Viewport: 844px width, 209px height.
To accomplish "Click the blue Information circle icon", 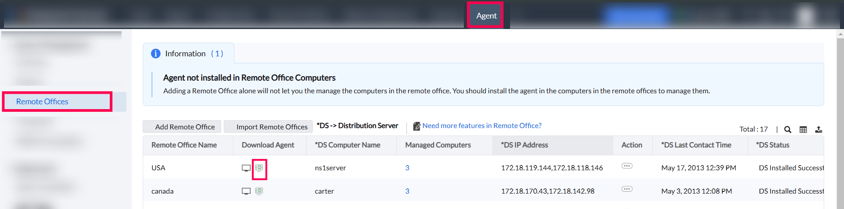I will tap(155, 54).
